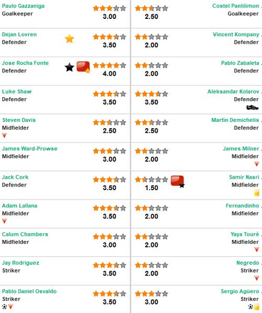Open Vincent Kompany's player profile link
The width and height of the screenshot is (262, 313).
coord(236,34)
